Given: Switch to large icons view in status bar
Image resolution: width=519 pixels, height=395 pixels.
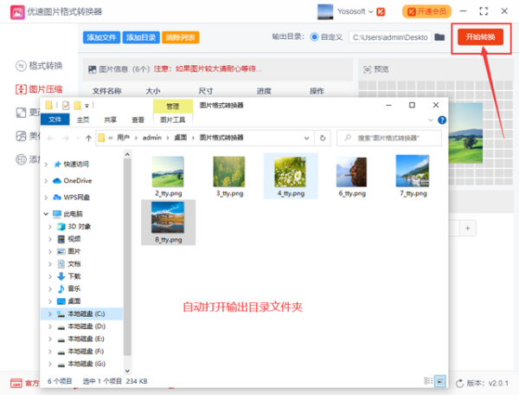Looking at the screenshot, I should click(439, 381).
